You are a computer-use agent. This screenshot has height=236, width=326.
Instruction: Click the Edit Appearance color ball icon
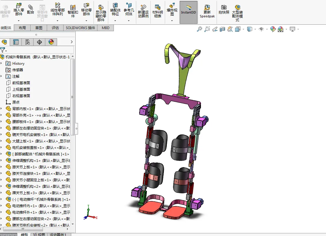(273, 29)
